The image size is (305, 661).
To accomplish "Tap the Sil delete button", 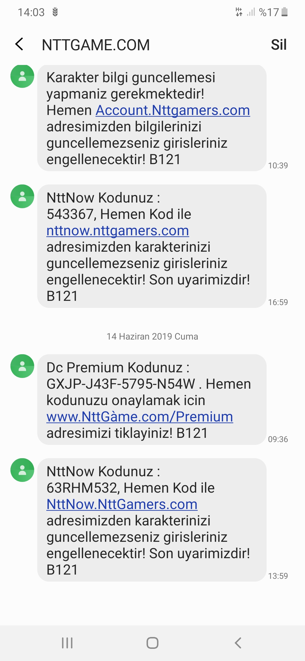I will tap(279, 45).
